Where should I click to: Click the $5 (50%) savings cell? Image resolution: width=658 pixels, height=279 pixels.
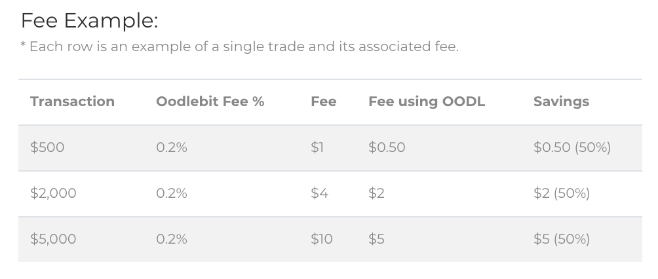[561, 239]
